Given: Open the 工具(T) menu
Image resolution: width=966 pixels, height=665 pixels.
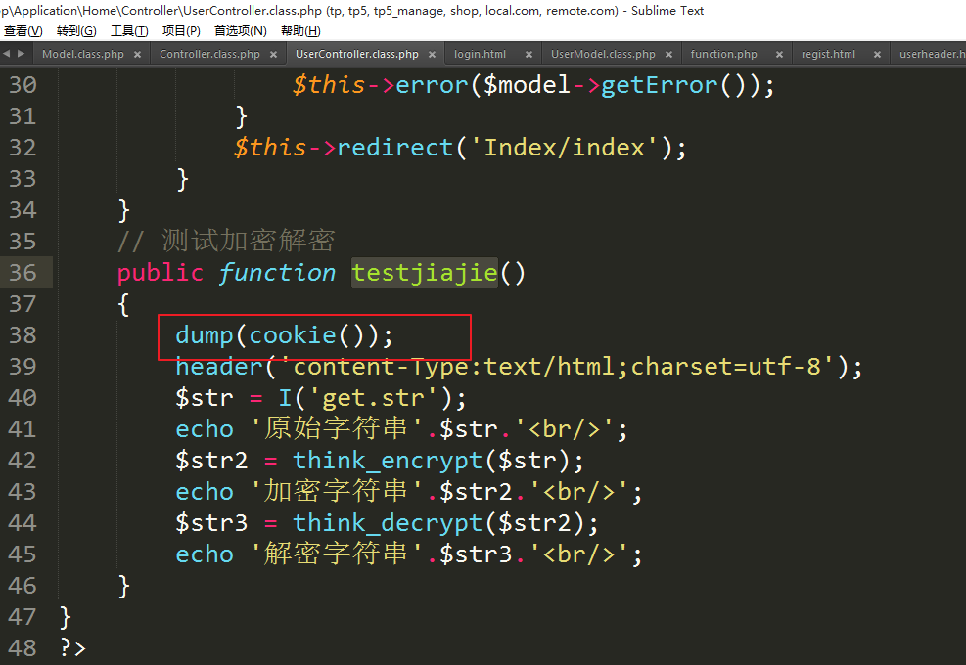Looking at the screenshot, I should (129, 31).
